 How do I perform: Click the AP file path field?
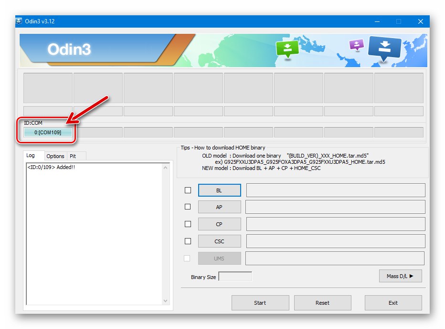pyautogui.click(x=336, y=207)
